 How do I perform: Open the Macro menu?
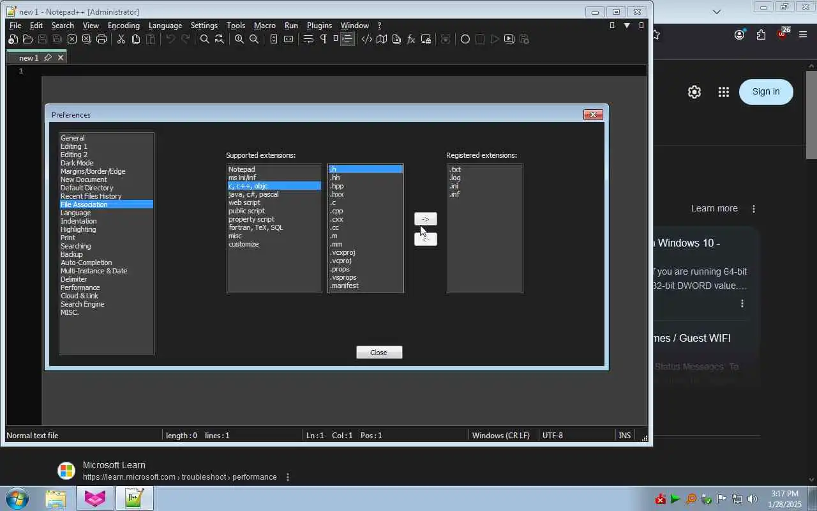[265, 26]
